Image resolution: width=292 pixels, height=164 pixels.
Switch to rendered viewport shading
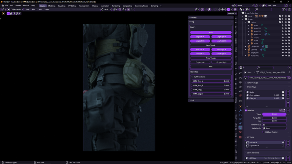point(228,9)
